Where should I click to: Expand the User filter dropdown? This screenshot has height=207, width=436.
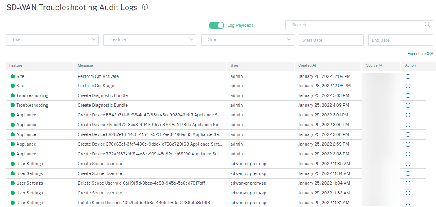pos(52,40)
